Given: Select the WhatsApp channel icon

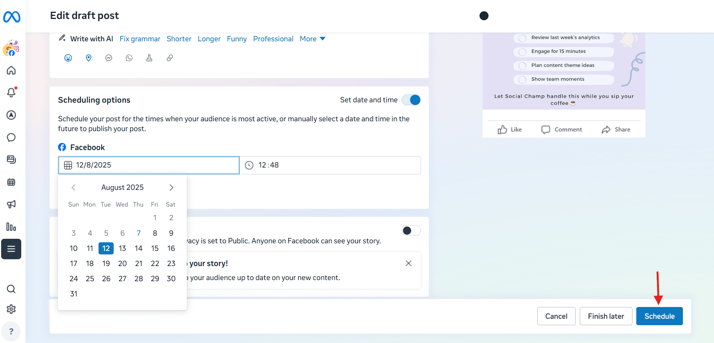Looking at the screenshot, I should [129, 58].
